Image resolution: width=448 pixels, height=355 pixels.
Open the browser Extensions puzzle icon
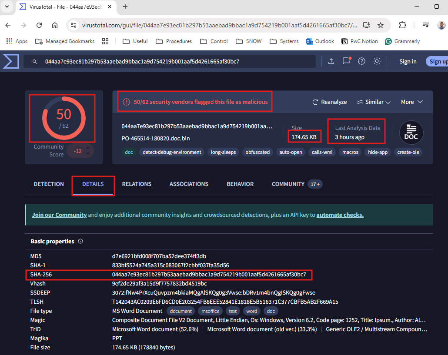402,25
